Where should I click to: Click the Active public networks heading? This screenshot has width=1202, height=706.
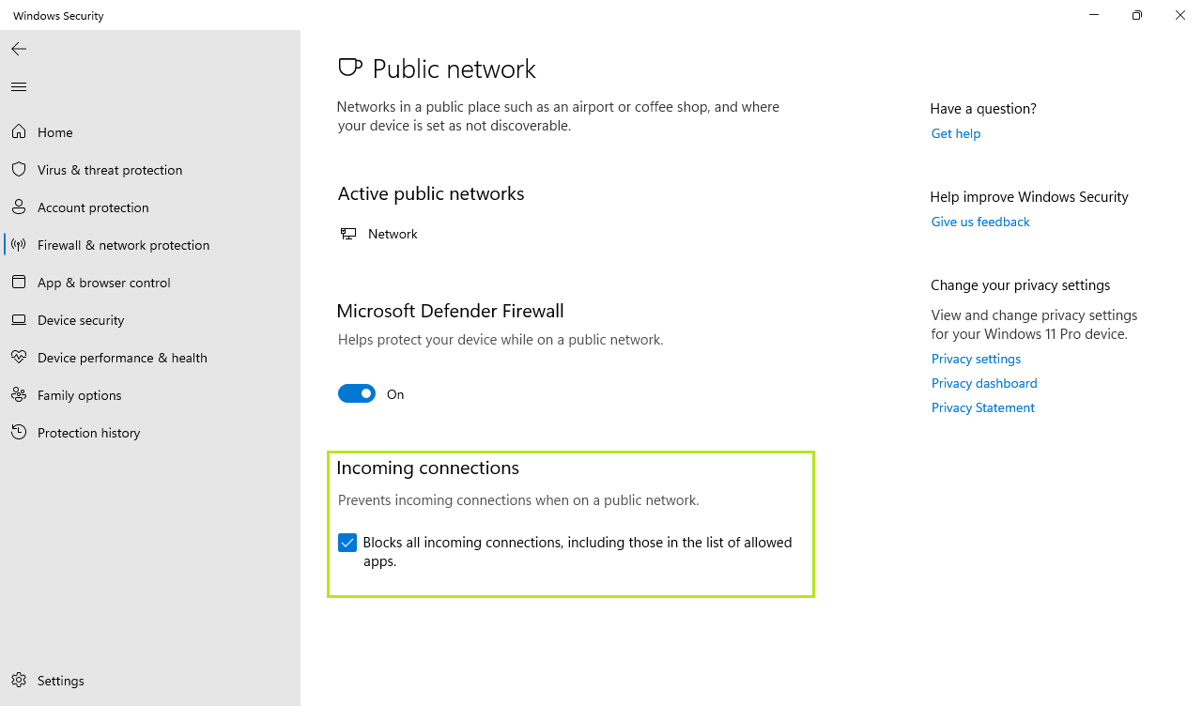click(x=431, y=193)
